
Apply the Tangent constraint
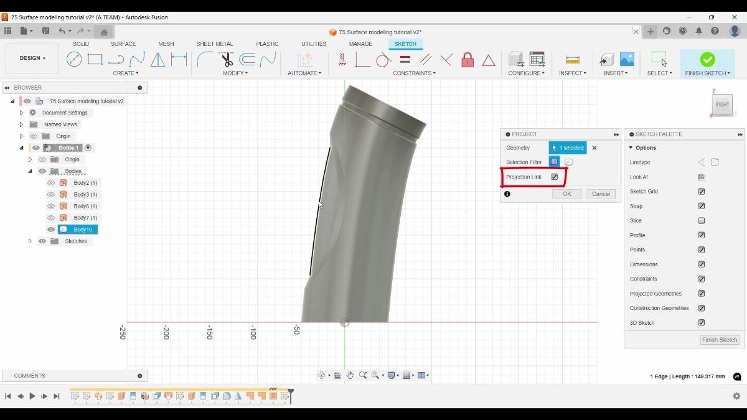click(x=383, y=60)
